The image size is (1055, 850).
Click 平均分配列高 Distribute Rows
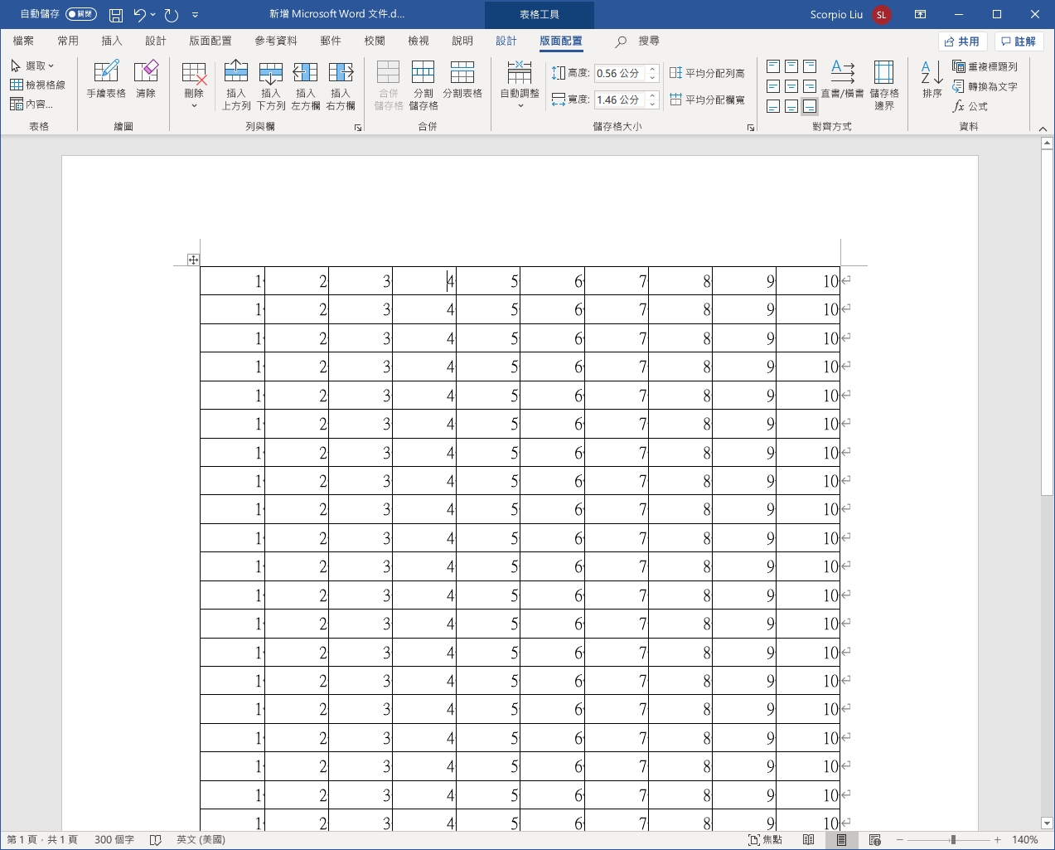coord(707,73)
